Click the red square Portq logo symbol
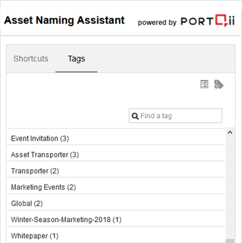Screen dimensions: 242x243 click(222, 20)
